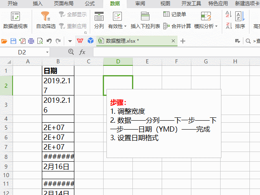Click the search magnifier icon
Screen dimensions: 260x195
click(248, 41)
